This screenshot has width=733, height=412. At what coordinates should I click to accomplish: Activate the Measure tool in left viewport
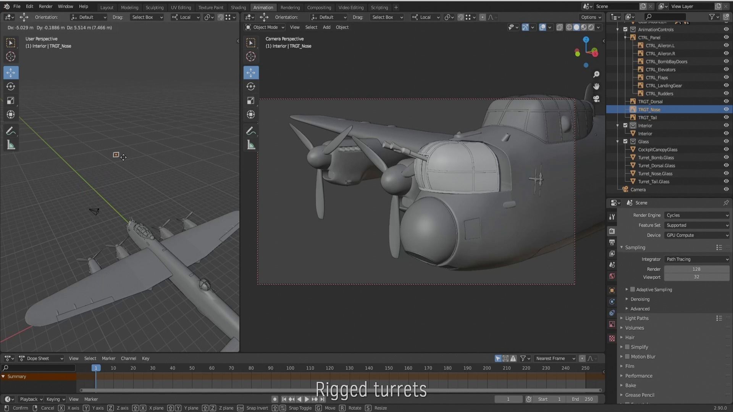click(x=11, y=145)
